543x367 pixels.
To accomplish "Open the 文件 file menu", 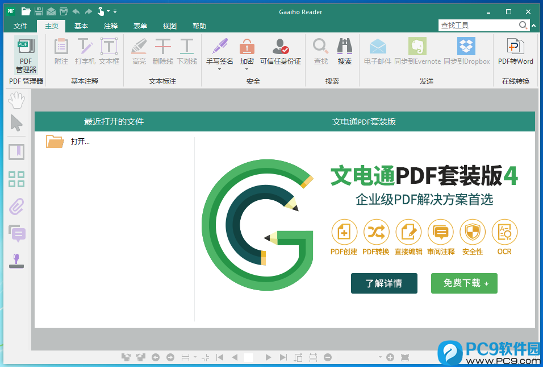I will point(20,26).
